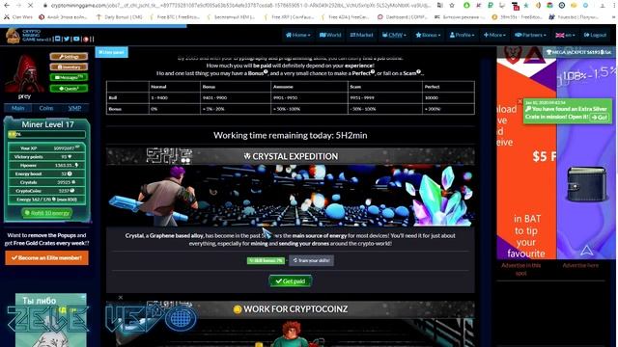Expand the CMW dropdown menu

[394, 35]
